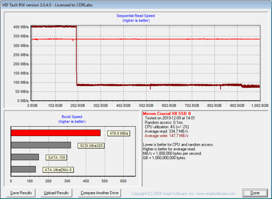Image resolution: width=272 pixels, height=199 pixels.
Task: Click the Save Results button
Action: (21, 193)
